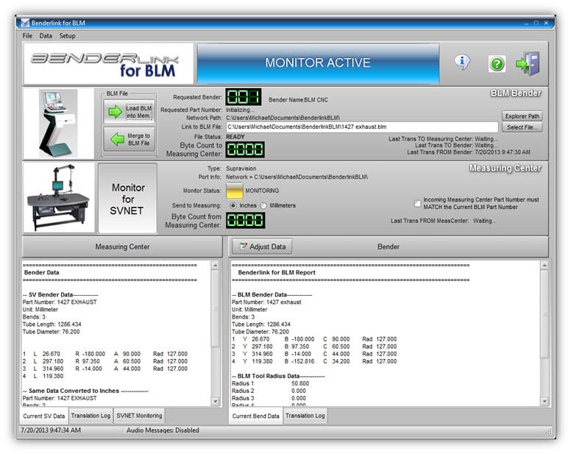
Task: Click the Adjust Data button
Action: (263, 246)
